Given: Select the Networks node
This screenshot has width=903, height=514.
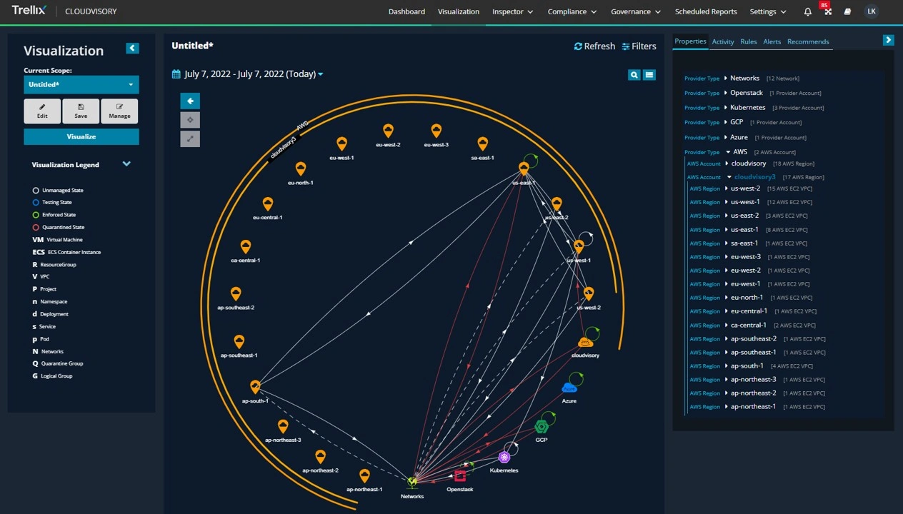Looking at the screenshot, I should point(412,483).
